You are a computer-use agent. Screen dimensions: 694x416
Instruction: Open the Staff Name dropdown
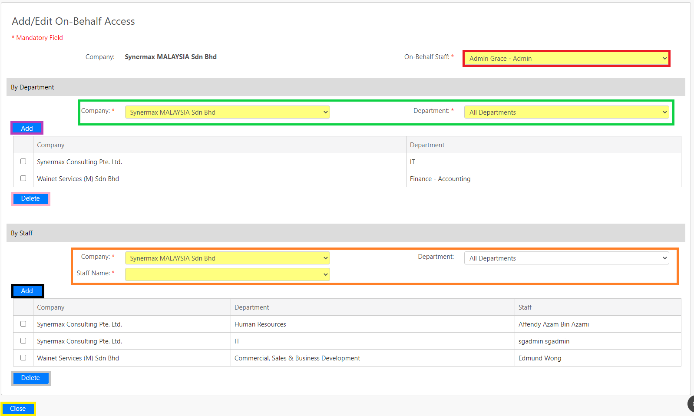[x=227, y=274]
